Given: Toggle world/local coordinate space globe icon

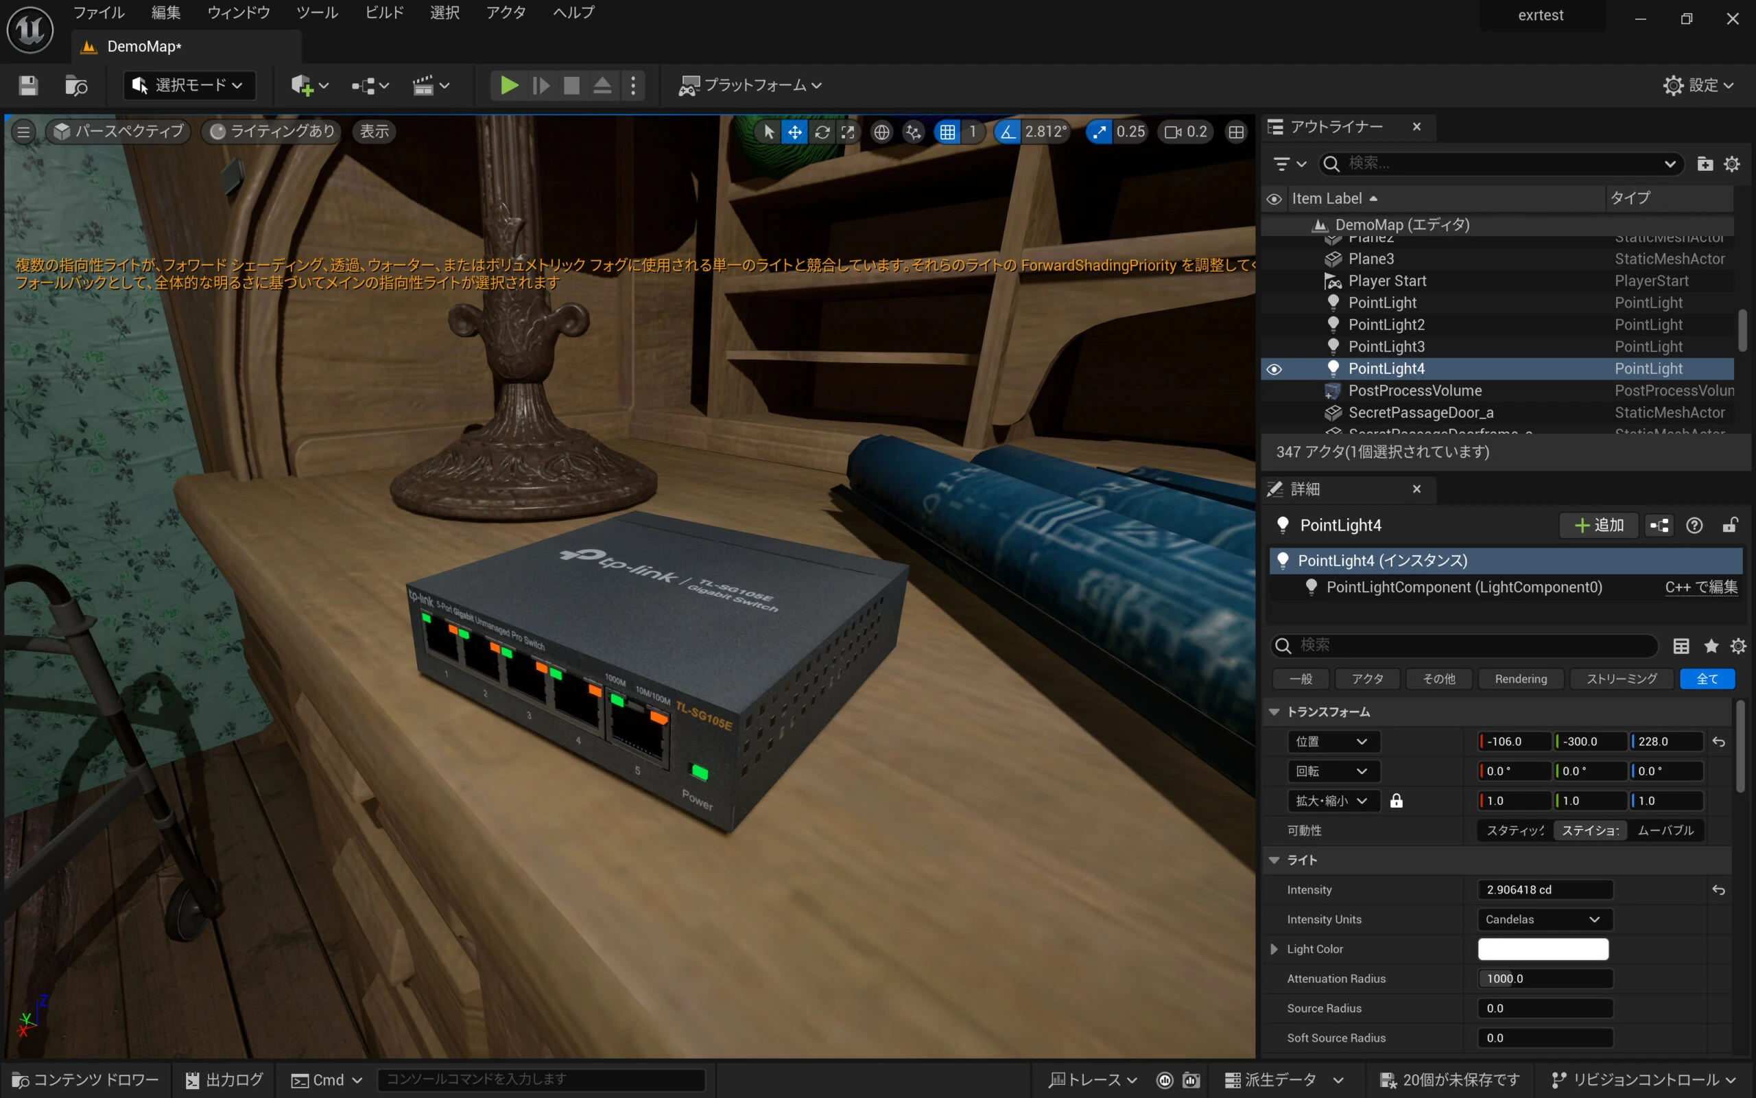Looking at the screenshot, I should tap(881, 132).
